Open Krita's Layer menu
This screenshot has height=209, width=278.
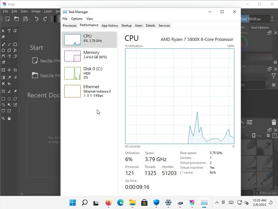click(48, 11)
